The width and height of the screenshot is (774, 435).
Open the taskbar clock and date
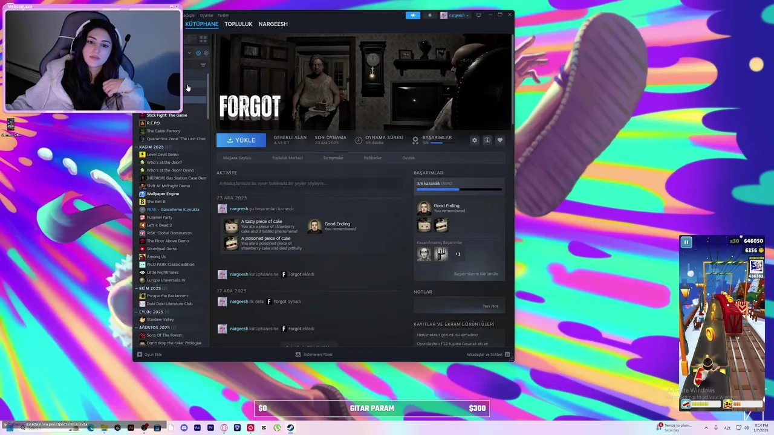[x=759, y=428]
